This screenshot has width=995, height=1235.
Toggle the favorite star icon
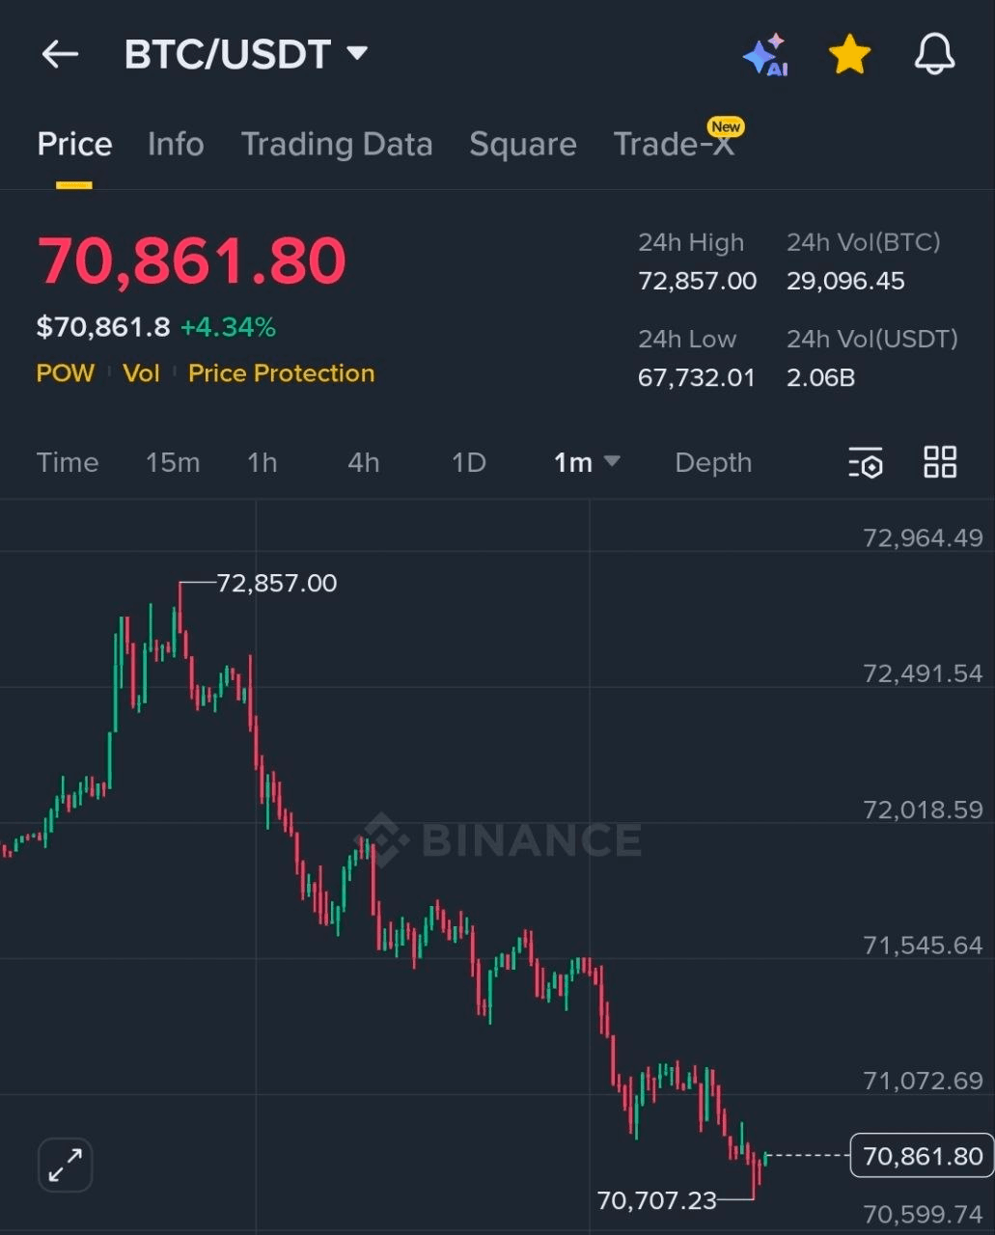pos(849,55)
